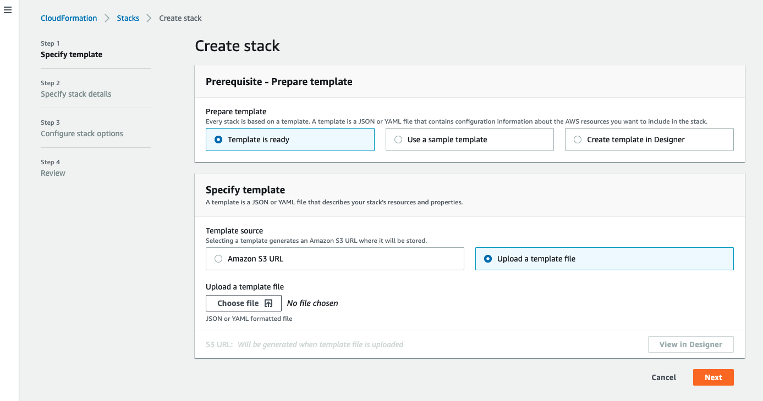This screenshot has height=401, width=763.
Task: Go to Step 1 Specify template
Action: (72, 54)
